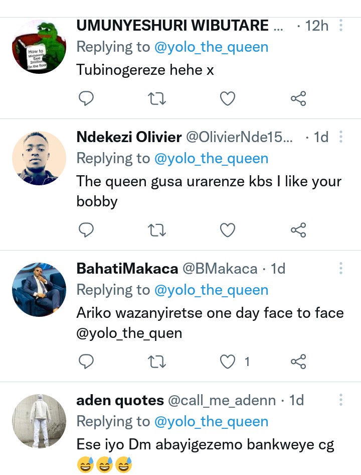
Task: Share Ndekezi Olivier's tweet
Action: pos(298,230)
